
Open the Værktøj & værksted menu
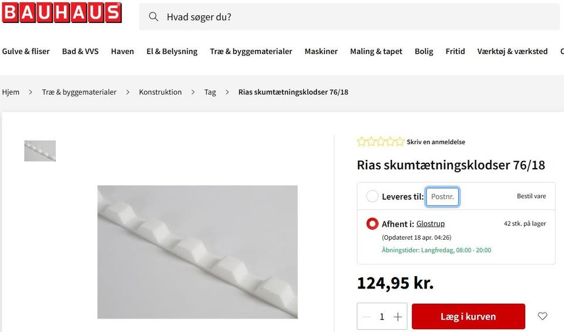[x=512, y=52]
